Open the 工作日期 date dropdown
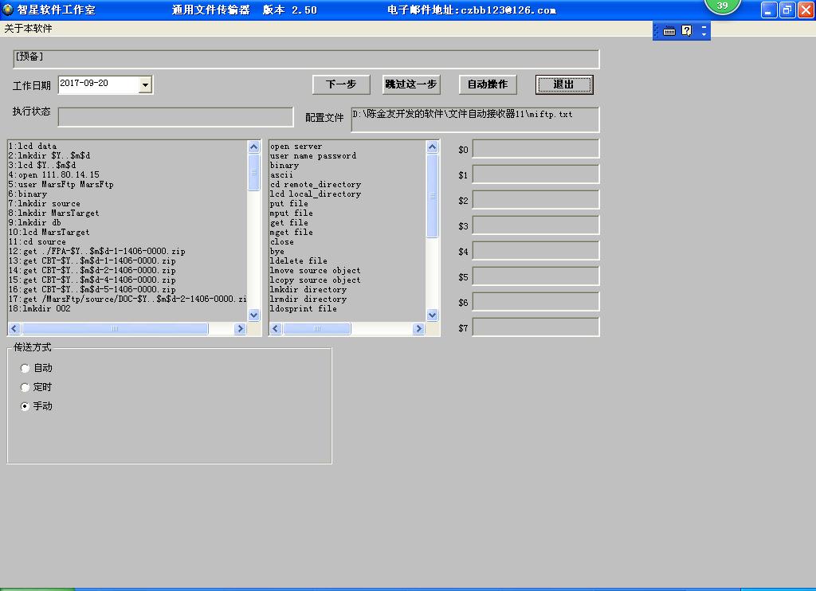816x591 pixels. click(x=145, y=84)
